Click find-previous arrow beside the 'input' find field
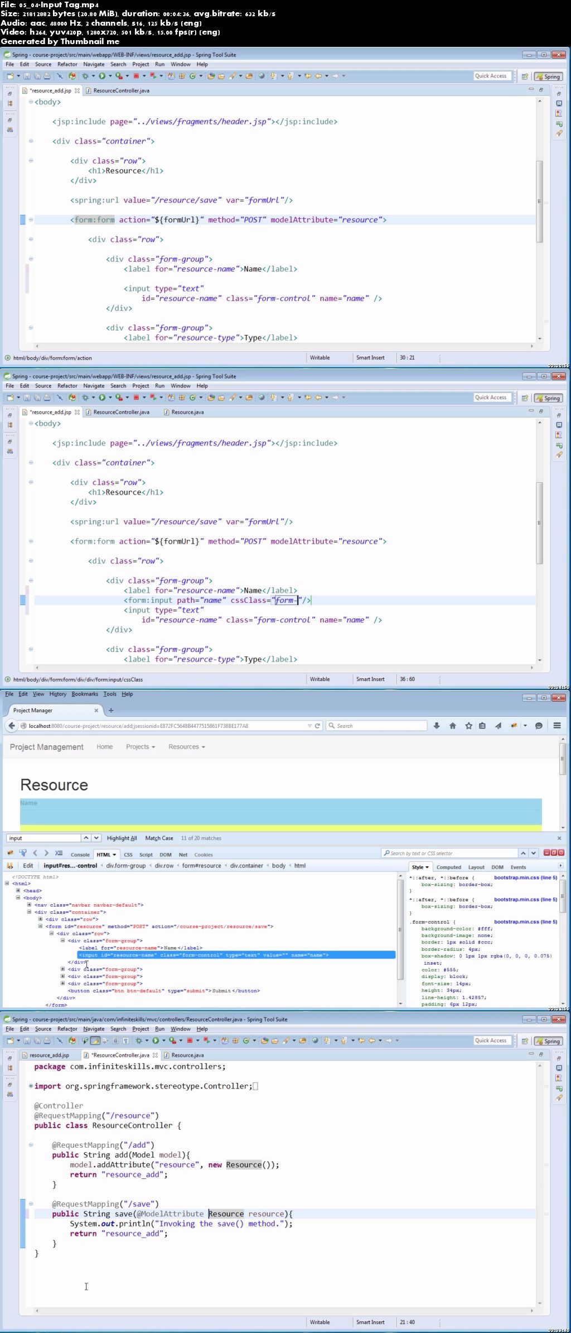The image size is (571, 1333). pyautogui.click(x=86, y=838)
